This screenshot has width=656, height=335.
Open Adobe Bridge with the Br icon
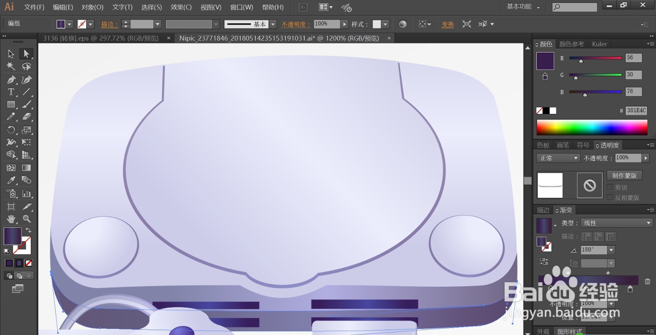(x=303, y=7)
